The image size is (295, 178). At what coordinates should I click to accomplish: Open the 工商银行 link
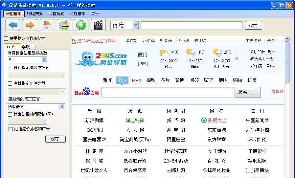[x=257, y=151]
